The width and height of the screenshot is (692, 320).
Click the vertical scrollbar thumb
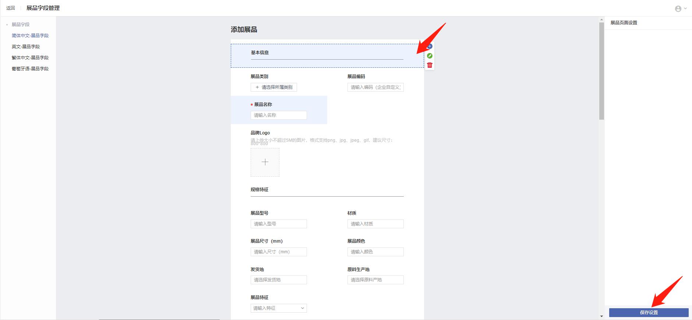tap(601, 71)
